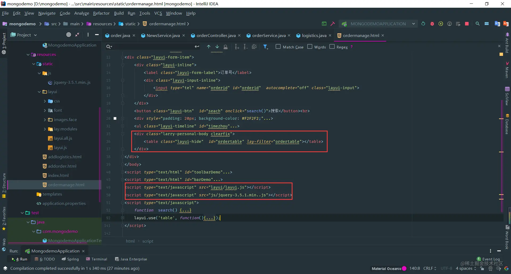The height and width of the screenshot is (274, 511).
Task: Click the newline enter icon in search field
Action: coord(197,47)
